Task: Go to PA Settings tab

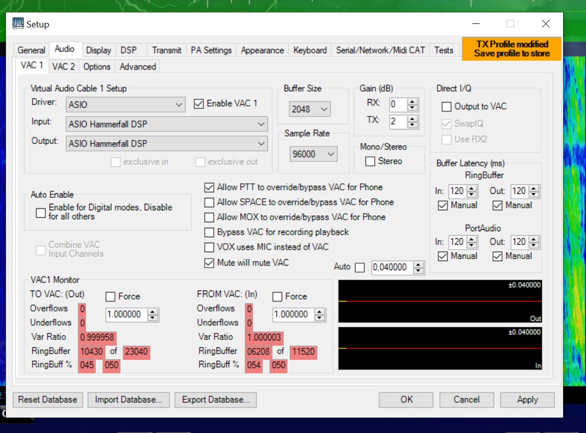Action: [x=211, y=50]
